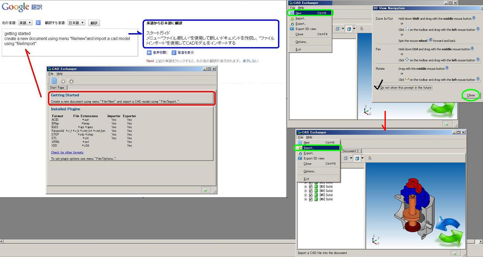Click the show pronunciation icon
The image size is (483, 257).
click(174, 53)
